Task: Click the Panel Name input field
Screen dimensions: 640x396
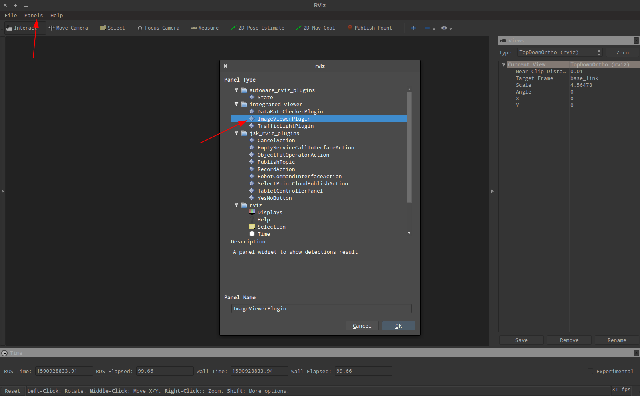Action: pos(321,309)
